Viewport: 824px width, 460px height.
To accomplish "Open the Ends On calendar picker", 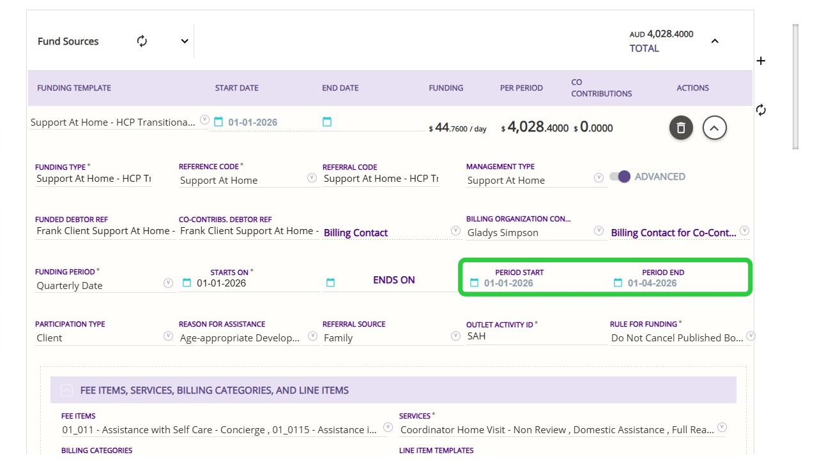I will coord(330,283).
